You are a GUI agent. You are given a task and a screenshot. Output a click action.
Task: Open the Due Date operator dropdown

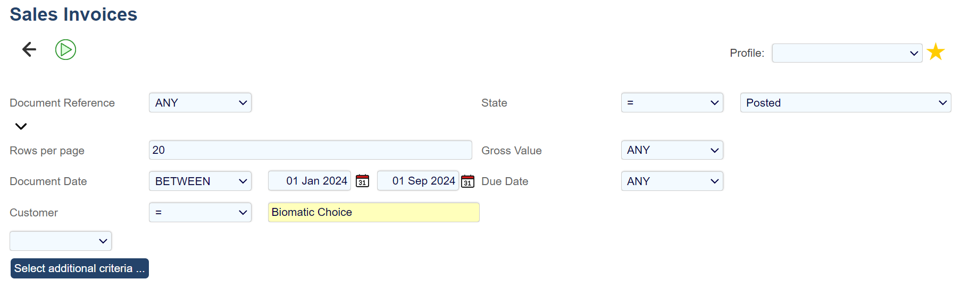tap(672, 181)
